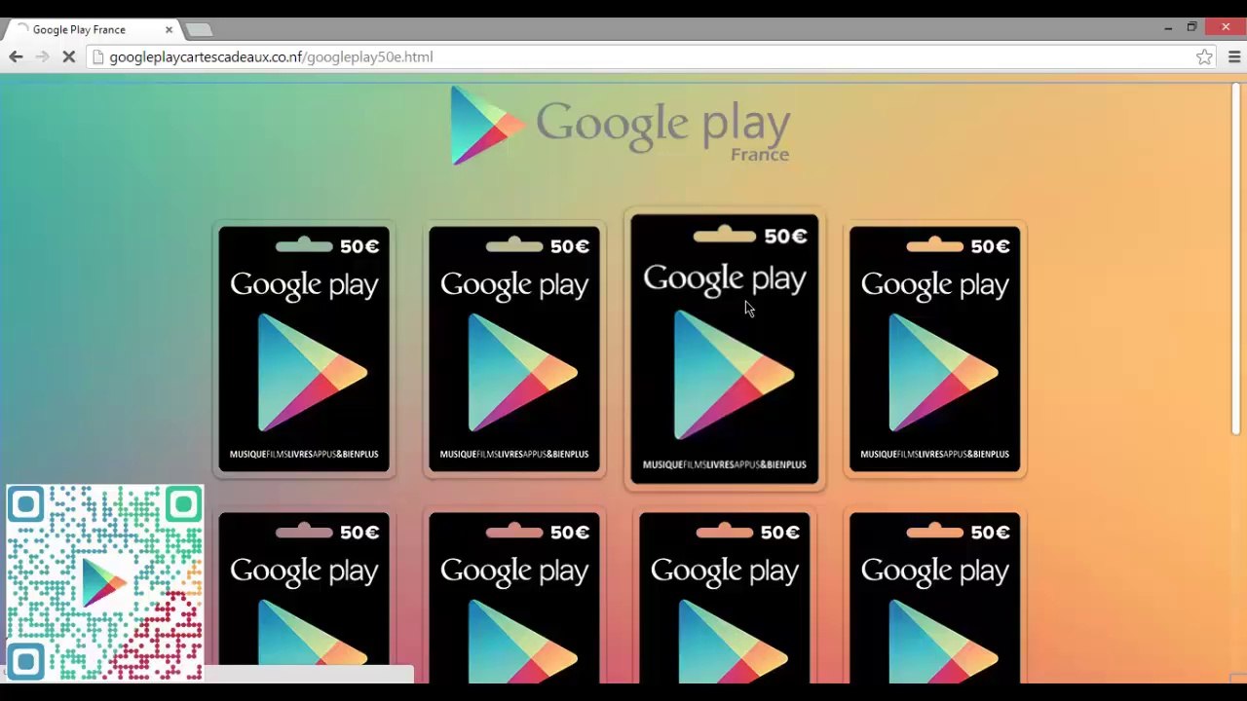Restore down the browser window
The image size is (1247, 701).
(1191, 28)
